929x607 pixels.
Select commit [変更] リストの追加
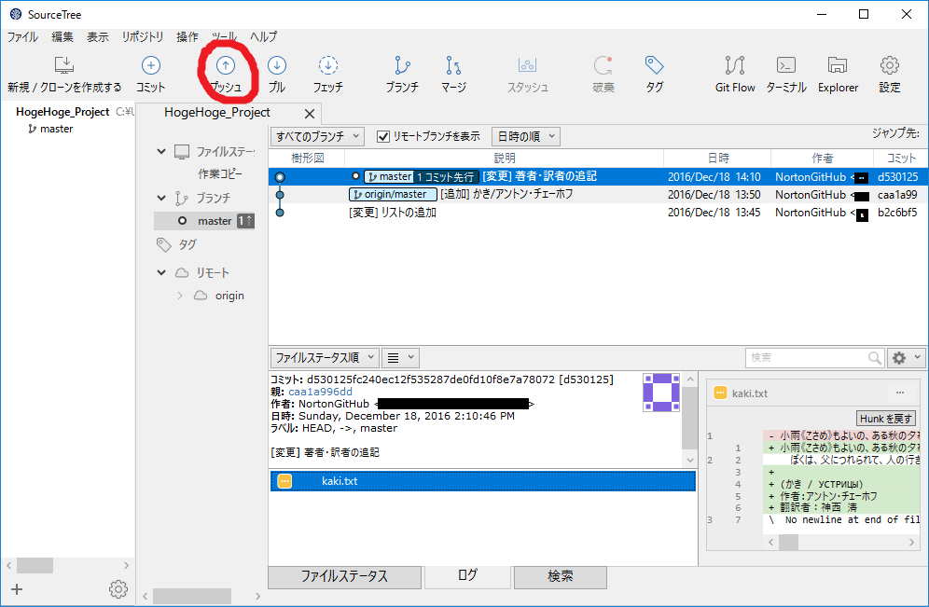click(598, 212)
